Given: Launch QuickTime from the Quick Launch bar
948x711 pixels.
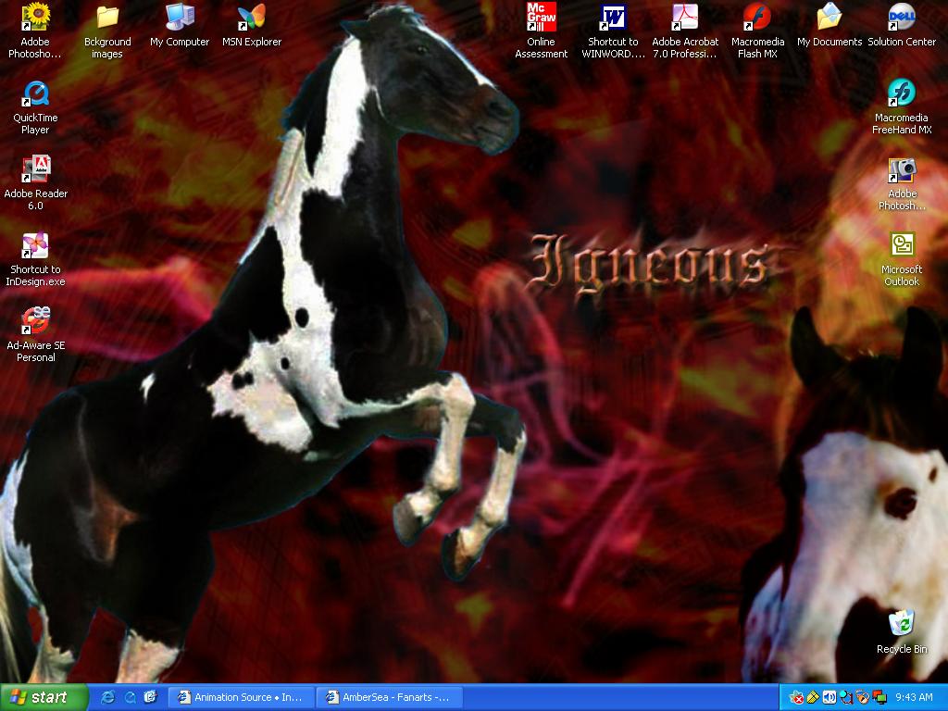Looking at the screenshot, I should click(130, 697).
